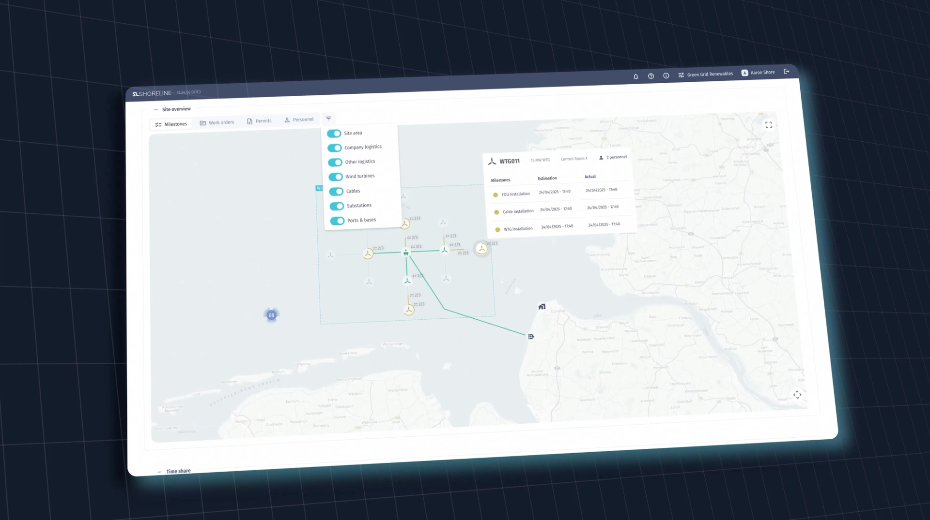Hide the Wind turbines layer
The height and width of the screenshot is (520, 930).
[x=336, y=177]
